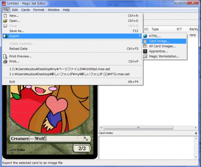Minimize the Magic Set Editor window

178,3
